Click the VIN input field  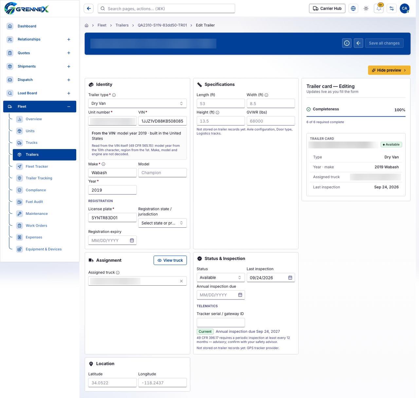(162, 121)
